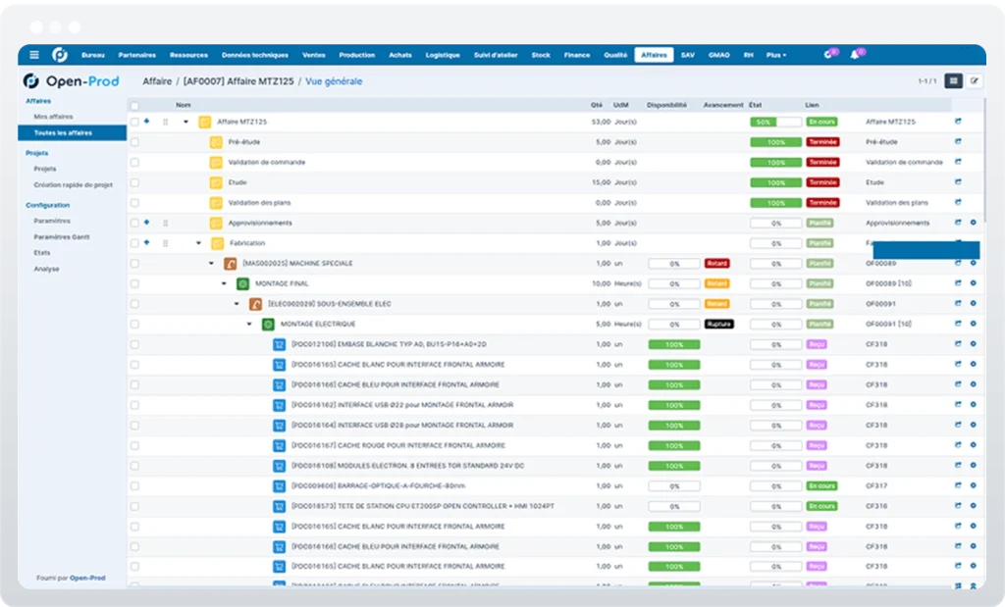The image size is (1005, 607).
Task: Open the hamburger menu icon
Action: [x=34, y=55]
